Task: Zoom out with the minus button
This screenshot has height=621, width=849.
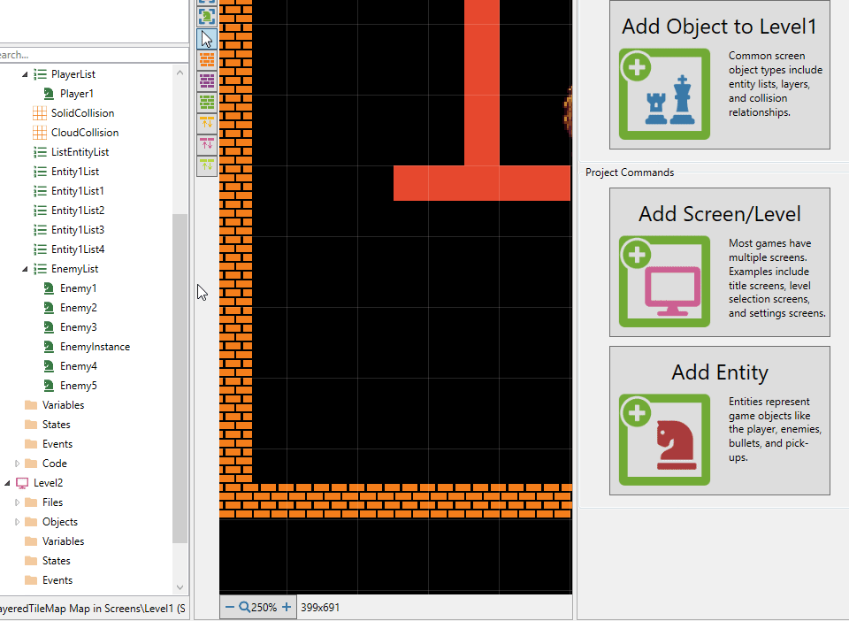Action: (230, 607)
